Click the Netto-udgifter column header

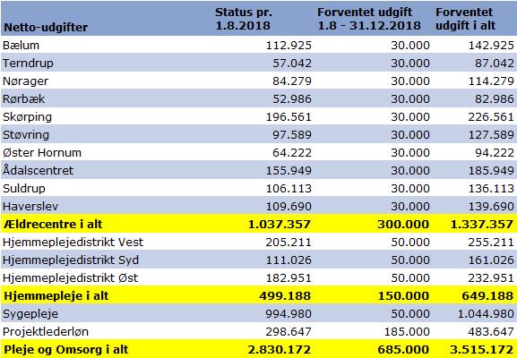[x=46, y=27]
